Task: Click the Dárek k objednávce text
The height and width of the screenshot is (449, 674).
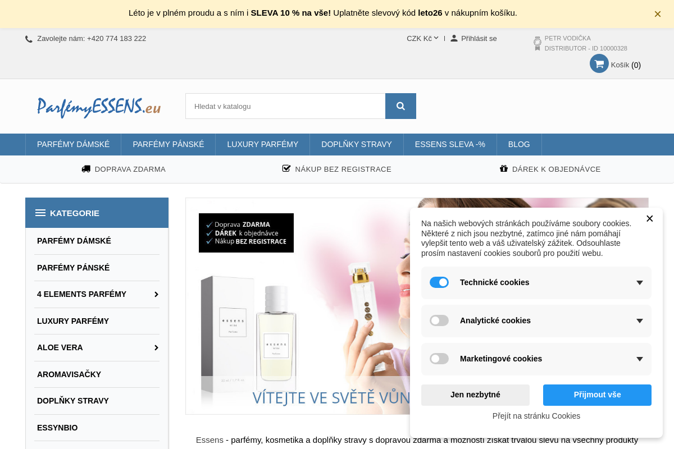Action: click(556, 169)
